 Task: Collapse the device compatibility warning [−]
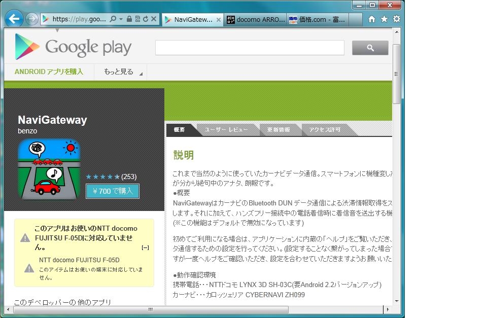coord(146,248)
